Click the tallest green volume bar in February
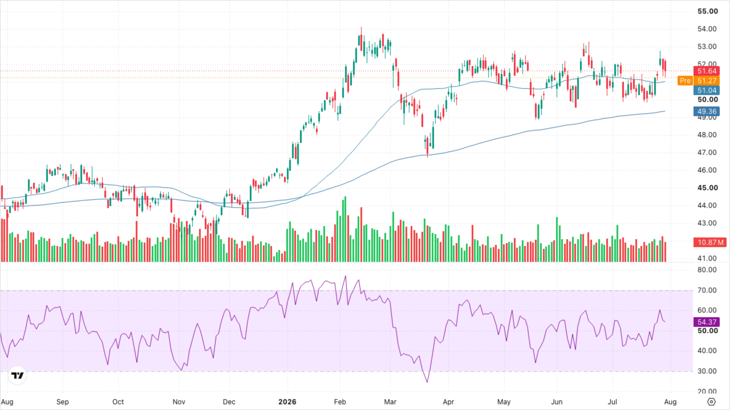Image resolution: width=730 pixels, height=410 pixels. pos(345,229)
